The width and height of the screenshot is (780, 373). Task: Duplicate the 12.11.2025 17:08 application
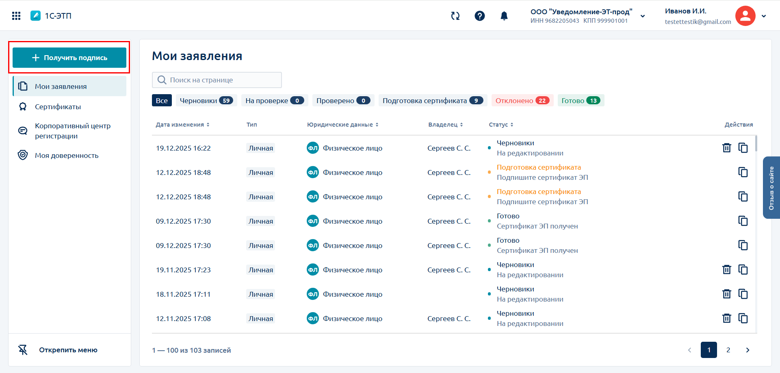[743, 318]
